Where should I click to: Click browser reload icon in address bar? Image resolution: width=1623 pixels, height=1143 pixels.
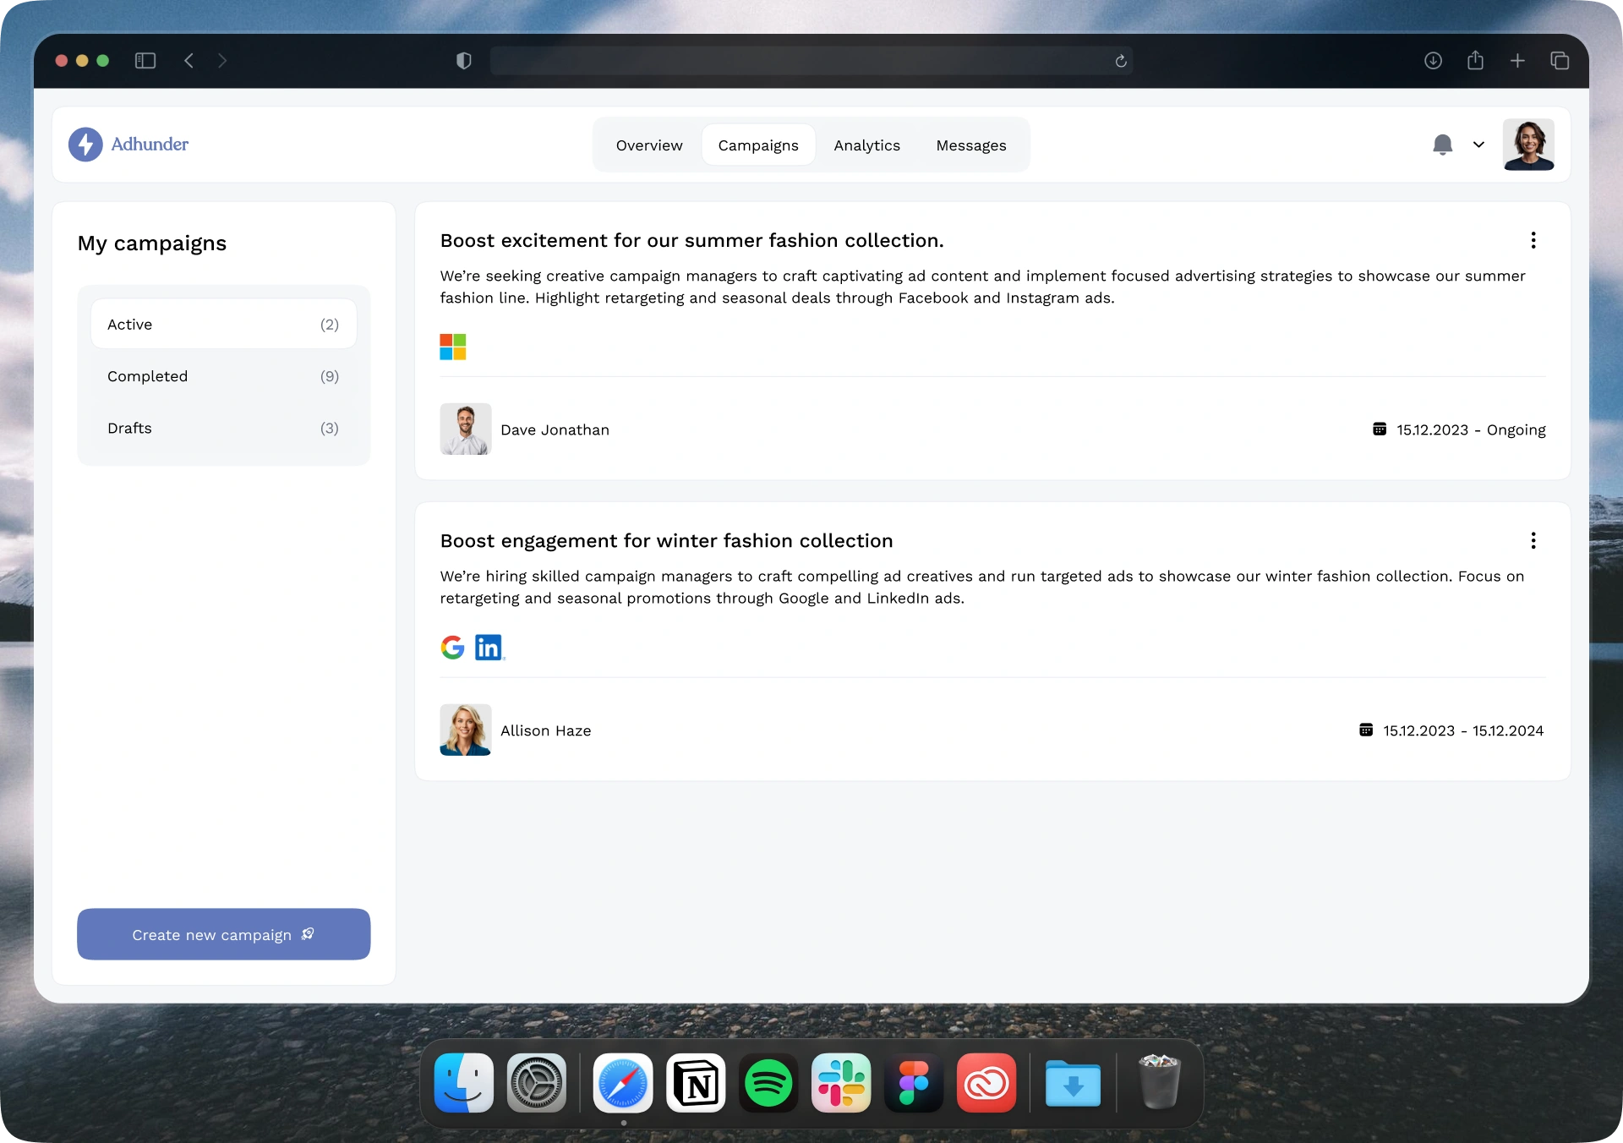pos(1121,61)
